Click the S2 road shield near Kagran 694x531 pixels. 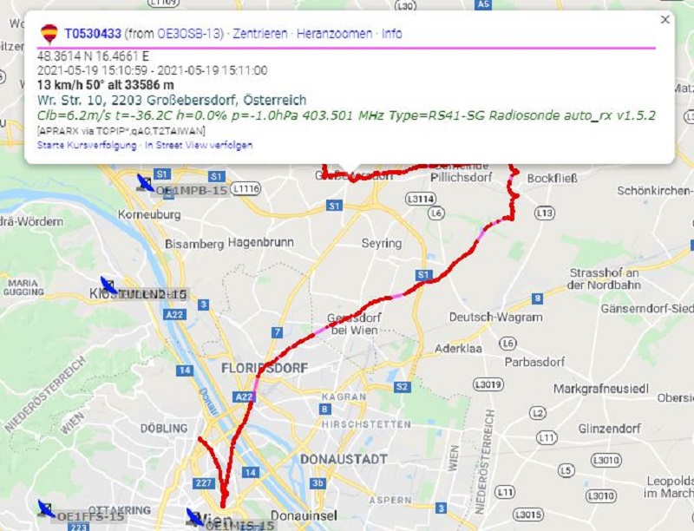[402, 387]
